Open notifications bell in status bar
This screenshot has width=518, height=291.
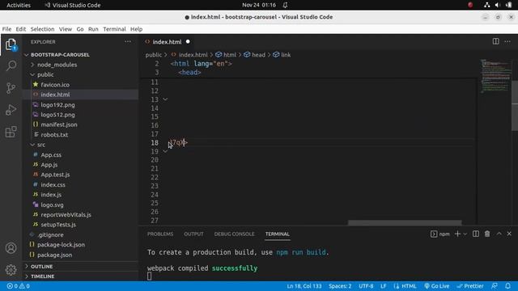click(x=507, y=286)
